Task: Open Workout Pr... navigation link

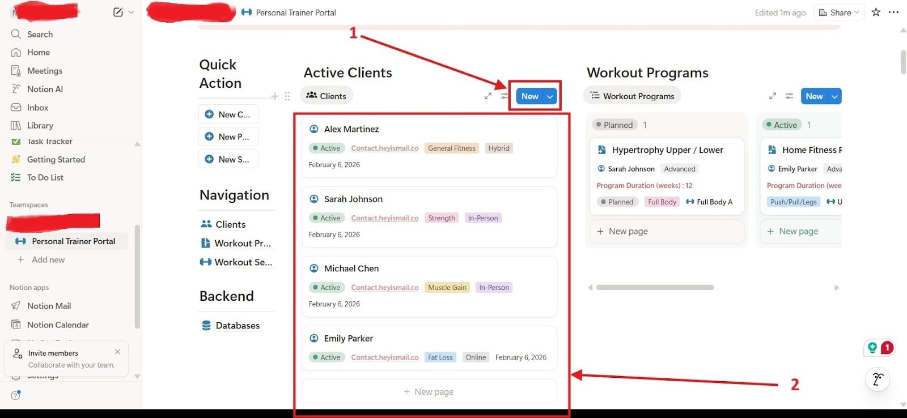Action: pos(236,243)
